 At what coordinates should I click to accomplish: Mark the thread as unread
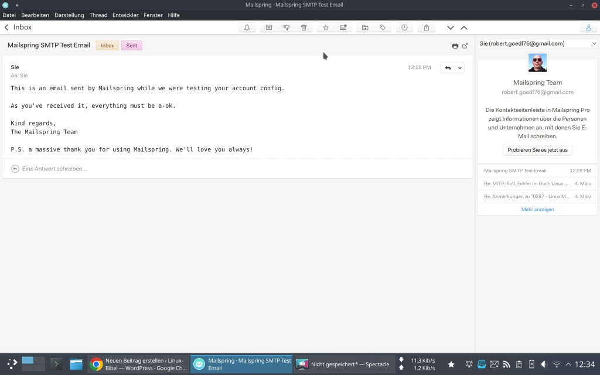343,28
